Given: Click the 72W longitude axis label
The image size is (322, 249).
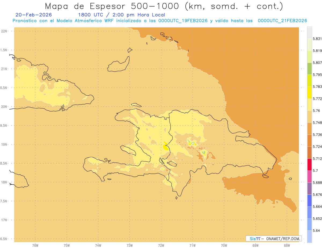Looking at the screenshot, I should pos(161,245).
